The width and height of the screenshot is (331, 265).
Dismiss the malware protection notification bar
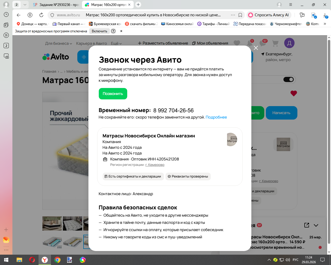click(121, 31)
